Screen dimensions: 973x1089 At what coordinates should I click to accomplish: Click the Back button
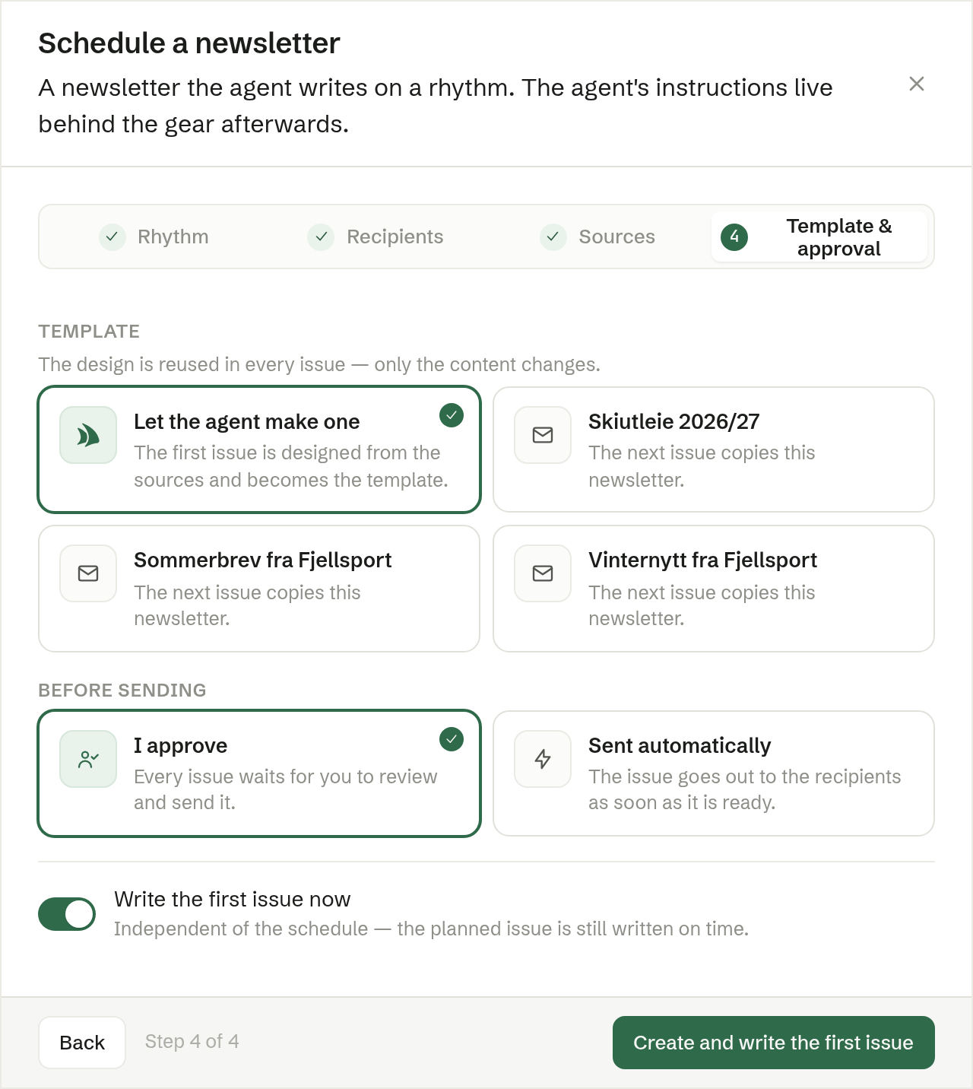point(82,1043)
